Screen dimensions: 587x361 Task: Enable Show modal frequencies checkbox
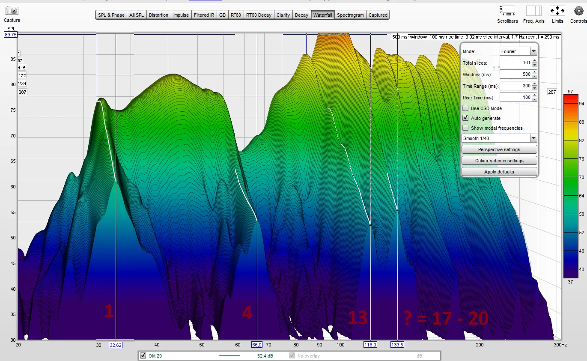pyautogui.click(x=465, y=128)
